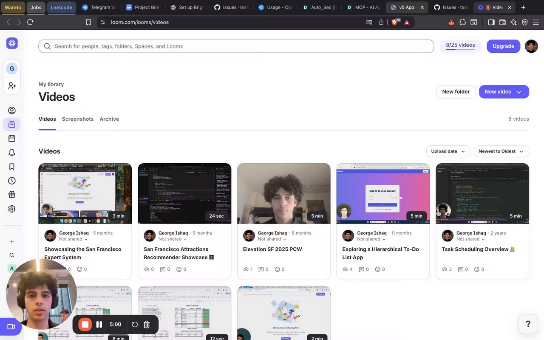Open the meetings calendar icon in sidebar

12,139
